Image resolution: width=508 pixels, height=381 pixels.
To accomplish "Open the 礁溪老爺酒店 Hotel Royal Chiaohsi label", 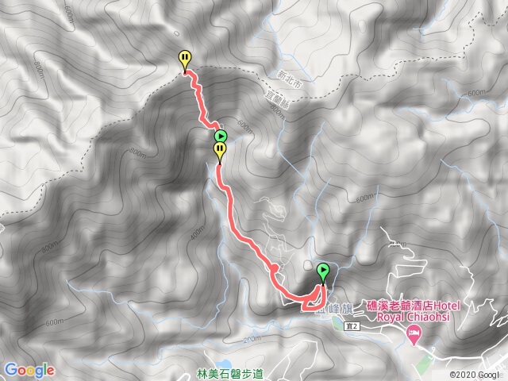I will click(414, 311).
